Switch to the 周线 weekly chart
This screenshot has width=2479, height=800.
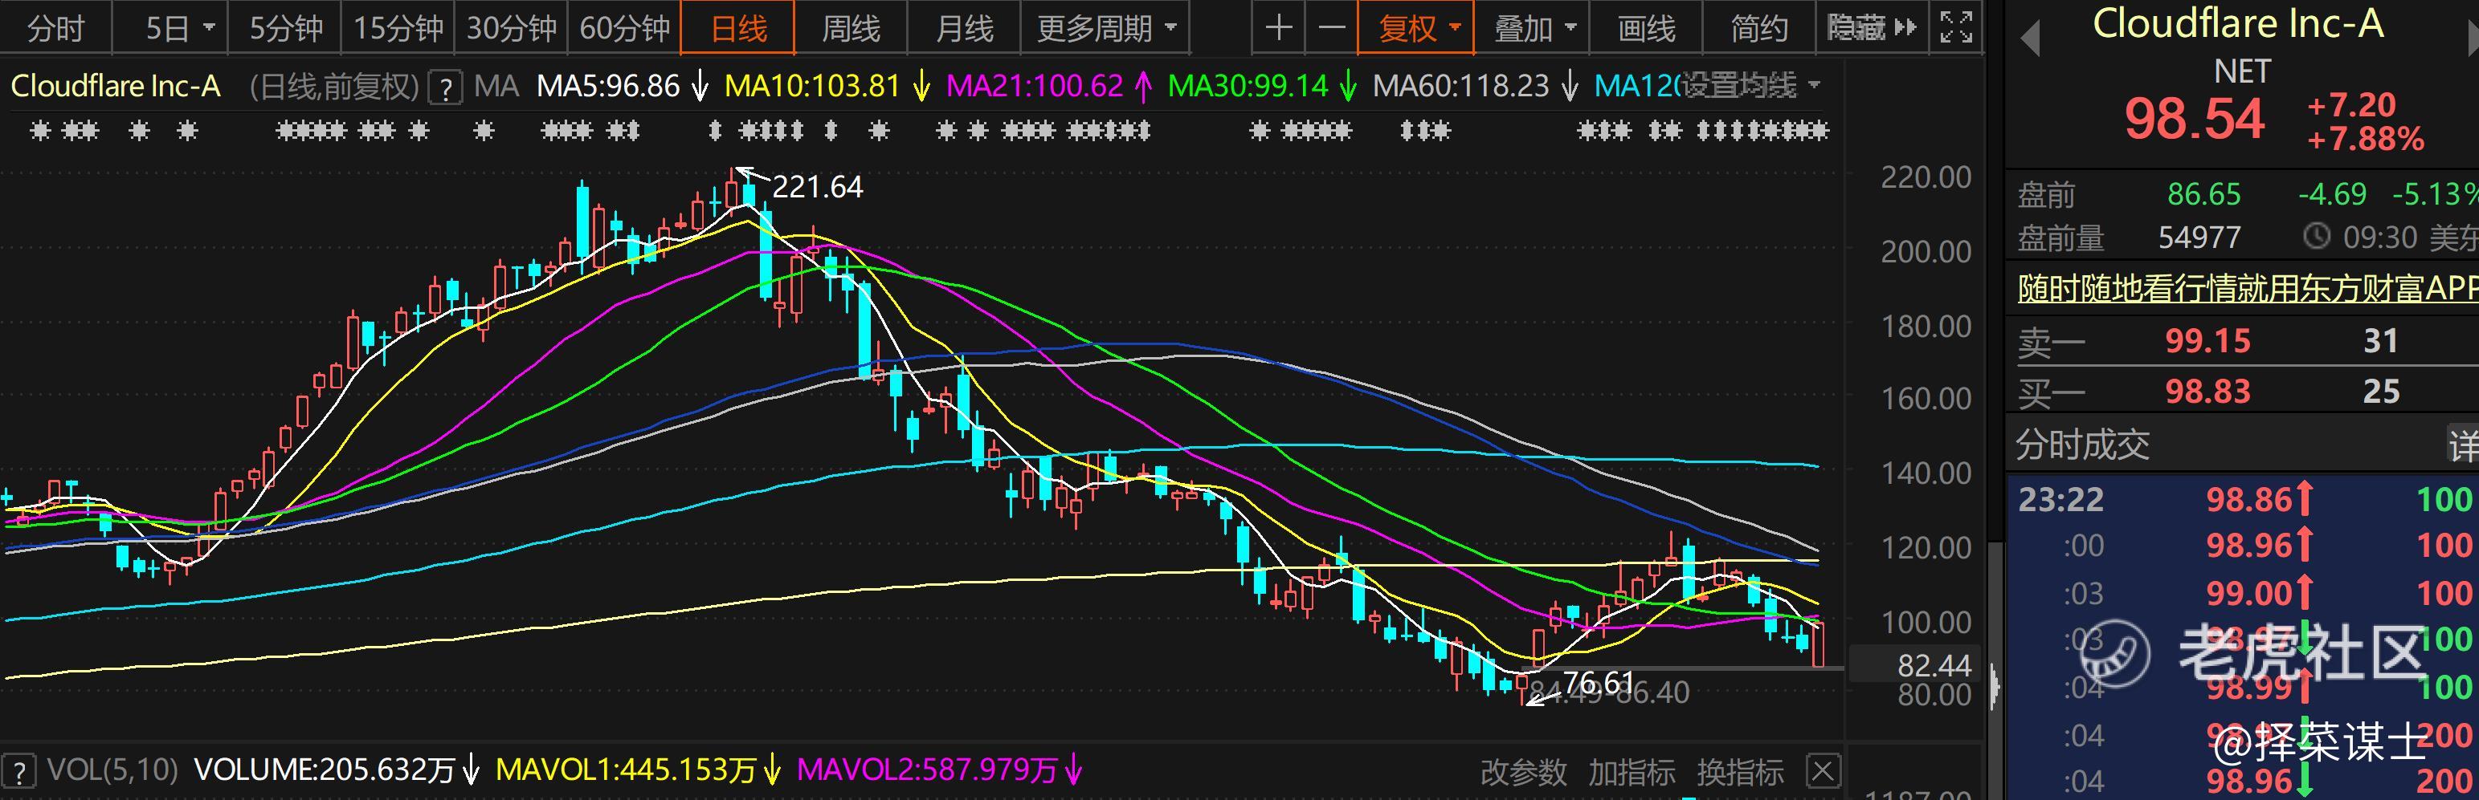coord(851,28)
